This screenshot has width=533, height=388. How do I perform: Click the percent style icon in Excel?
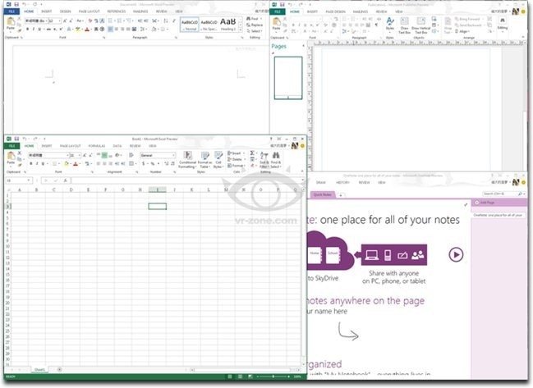pyautogui.click(x=153, y=163)
